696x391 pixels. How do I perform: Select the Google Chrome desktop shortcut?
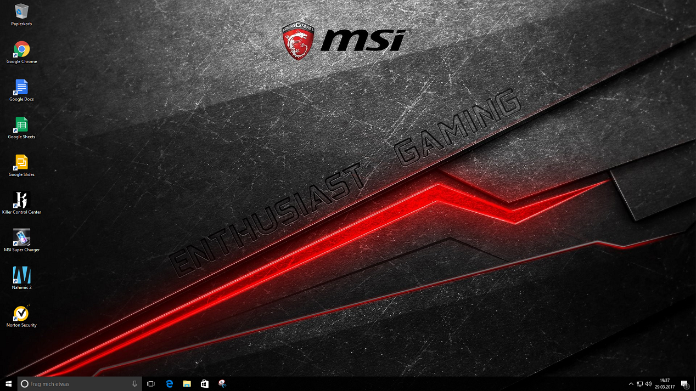(21, 53)
